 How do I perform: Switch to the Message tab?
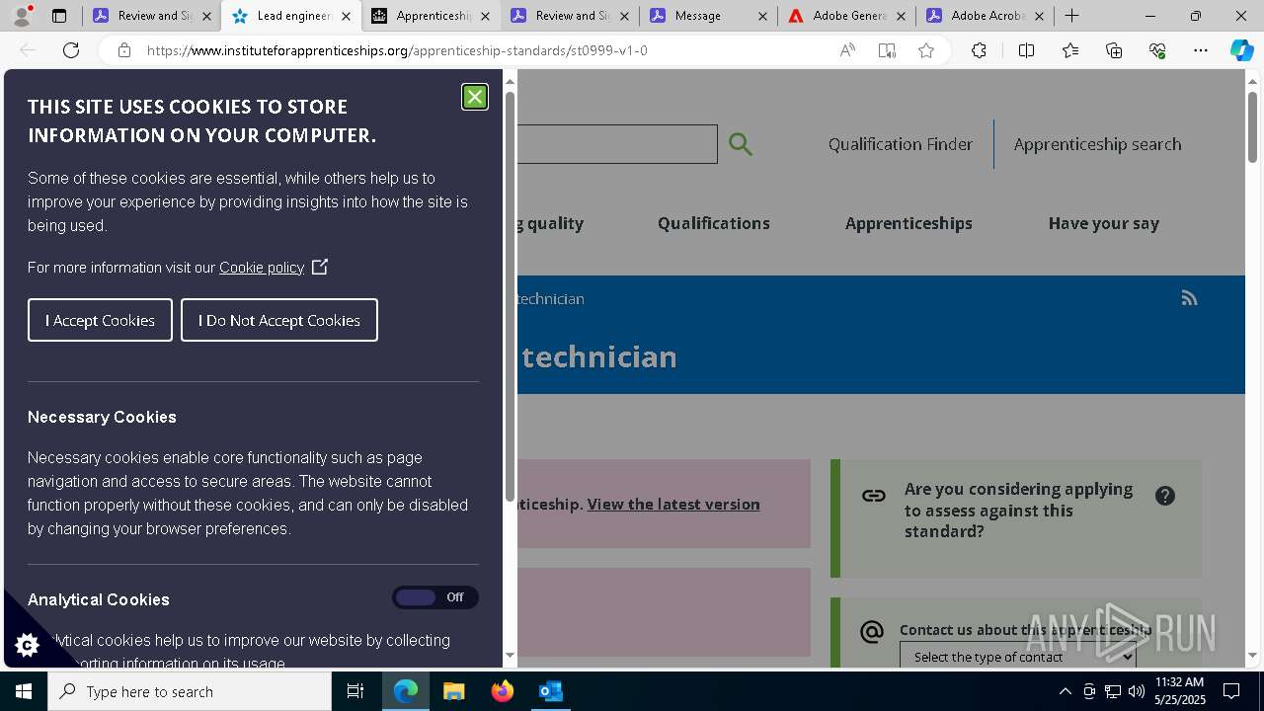tap(709, 16)
